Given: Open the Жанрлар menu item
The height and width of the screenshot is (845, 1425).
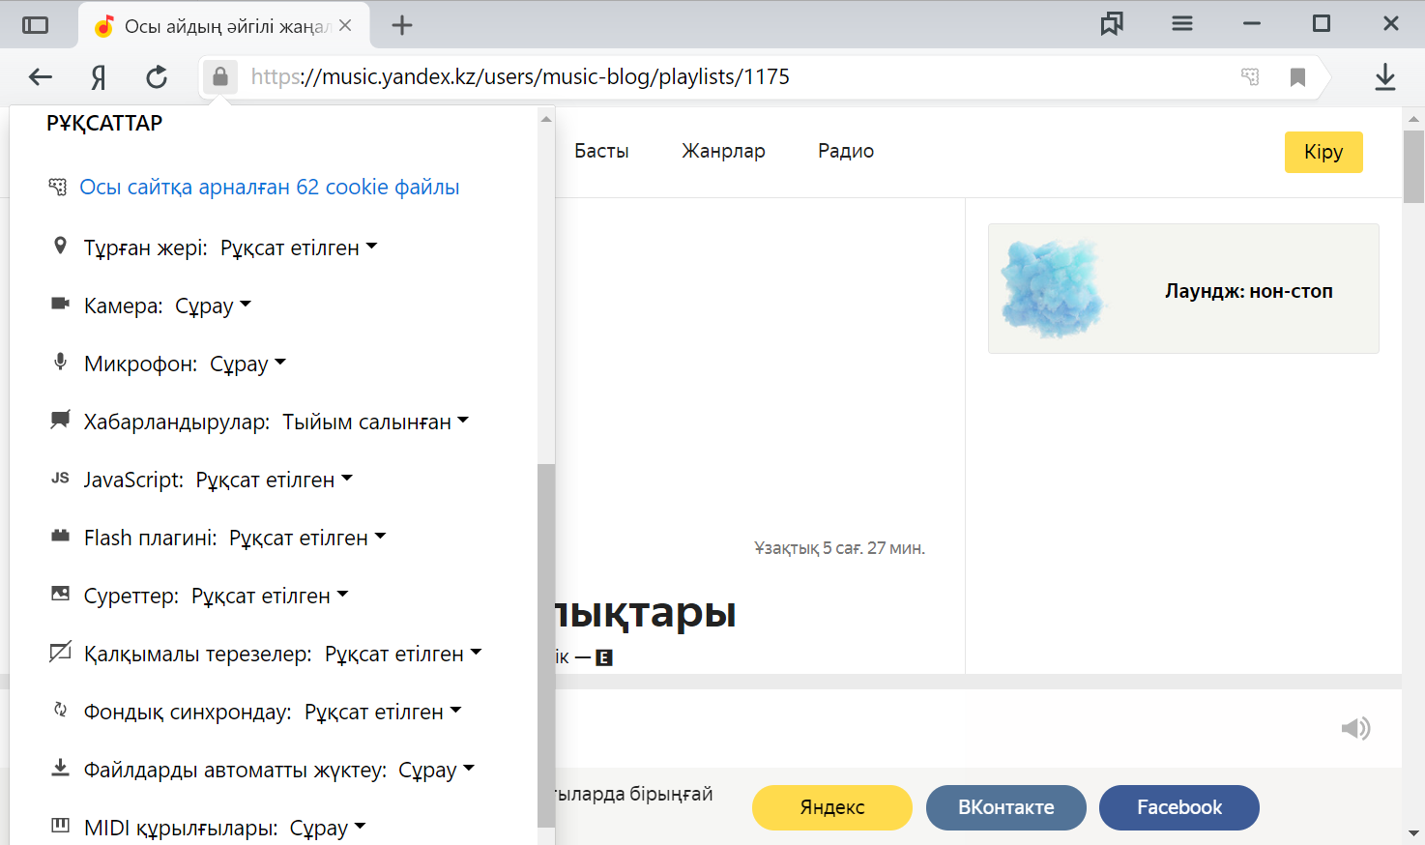Looking at the screenshot, I should pyautogui.click(x=723, y=151).
